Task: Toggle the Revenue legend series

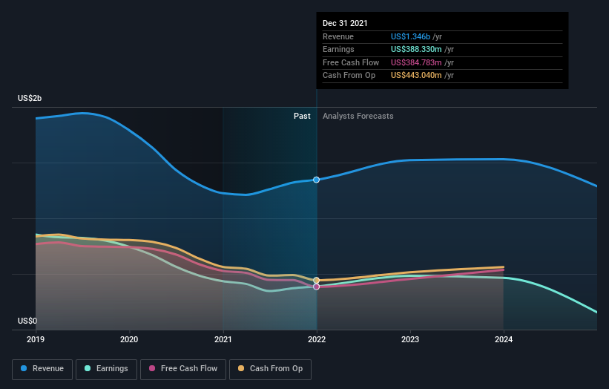Action: click(42, 369)
